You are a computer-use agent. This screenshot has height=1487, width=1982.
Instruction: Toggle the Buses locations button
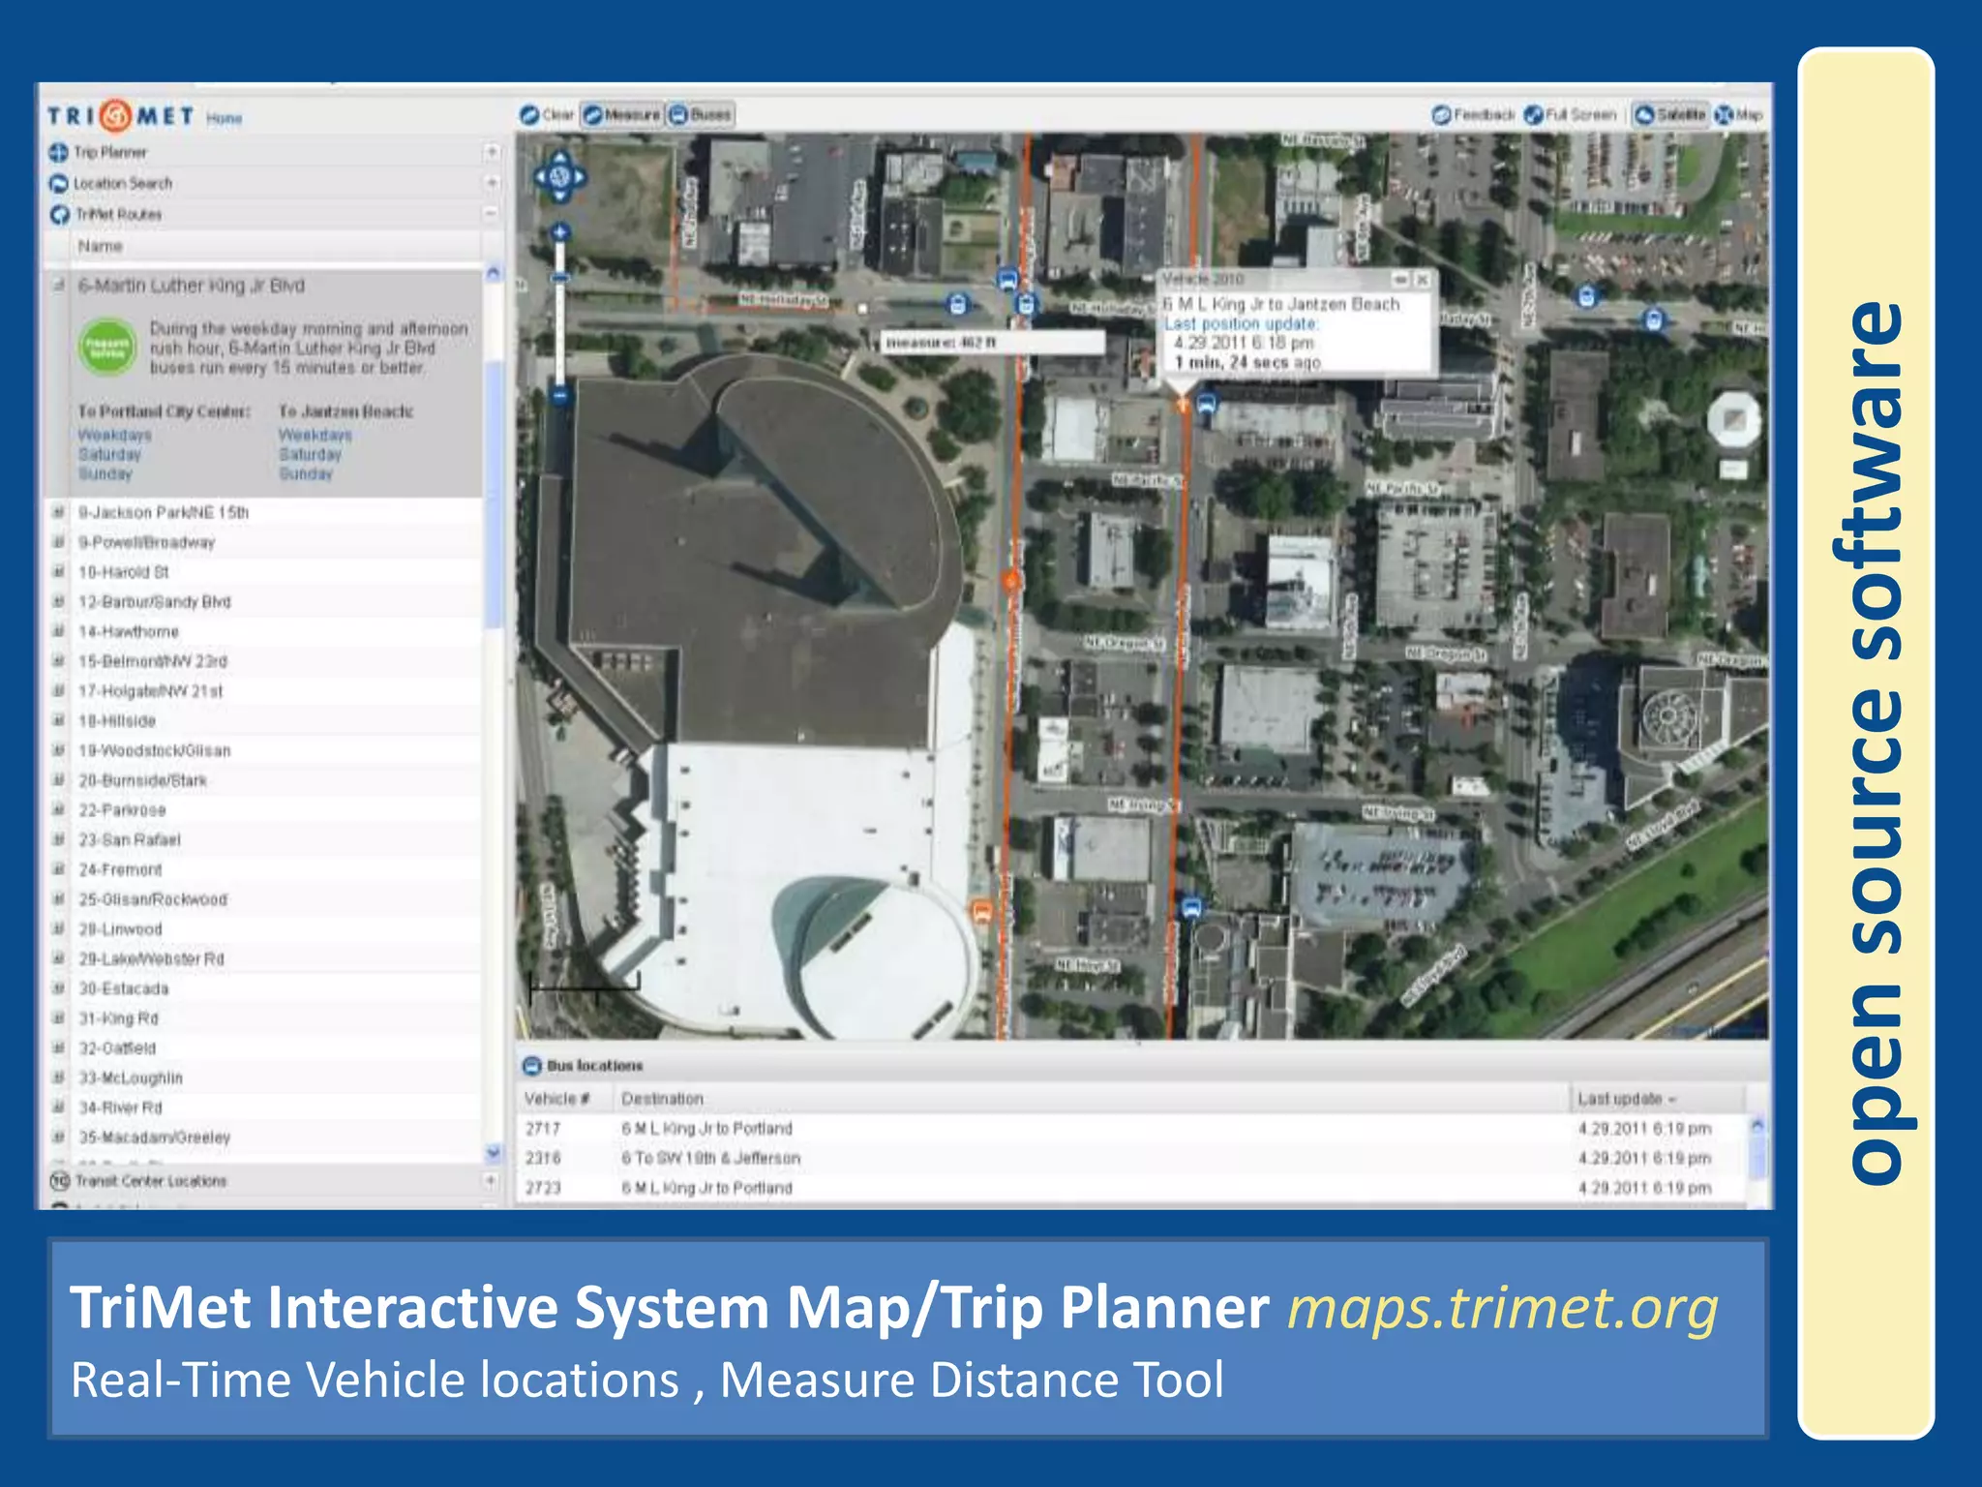point(702,115)
